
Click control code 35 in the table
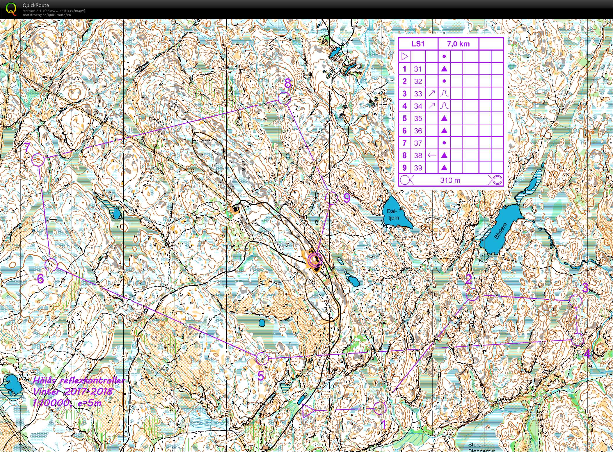pyautogui.click(x=418, y=119)
